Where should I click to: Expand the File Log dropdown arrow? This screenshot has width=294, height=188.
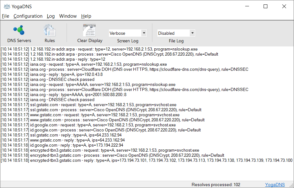[192, 33]
